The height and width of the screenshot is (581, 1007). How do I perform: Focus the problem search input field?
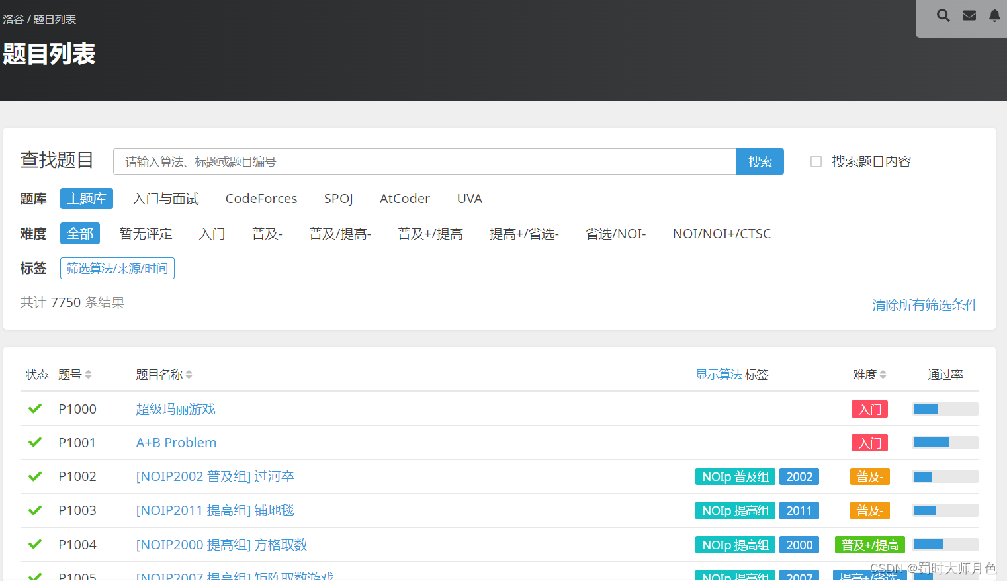click(425, 161)
